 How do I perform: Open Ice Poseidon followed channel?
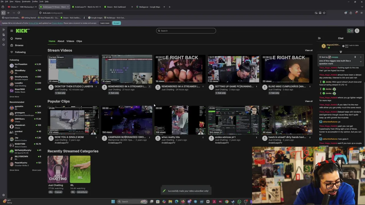(25, 65)
